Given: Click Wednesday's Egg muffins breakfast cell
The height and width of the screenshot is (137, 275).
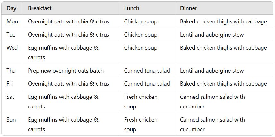Looking at the screenshot, I should tap(63, 52).
